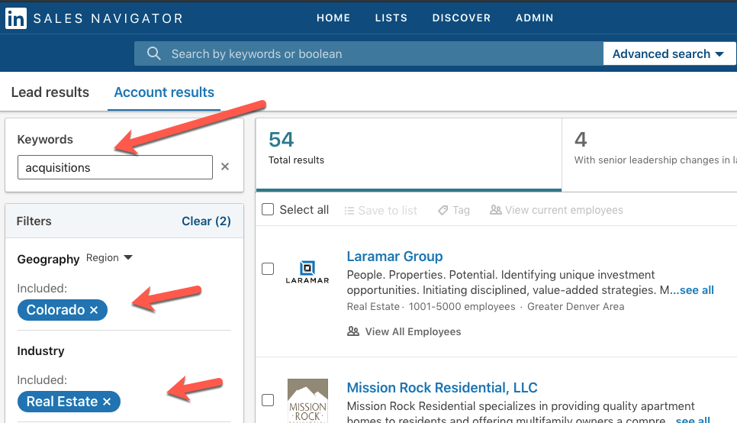
Task: Open the HOME menu
Action: (x=333, y=18)
